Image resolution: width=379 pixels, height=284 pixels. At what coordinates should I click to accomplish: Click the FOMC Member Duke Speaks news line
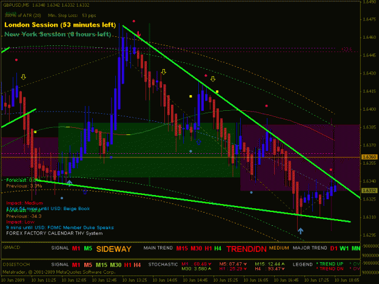point(59,228)
